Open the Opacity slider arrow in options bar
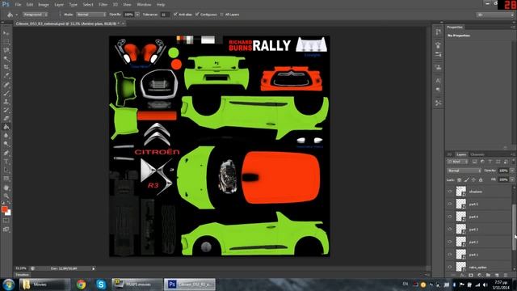517x291 pixels. [x=137, y=15]
